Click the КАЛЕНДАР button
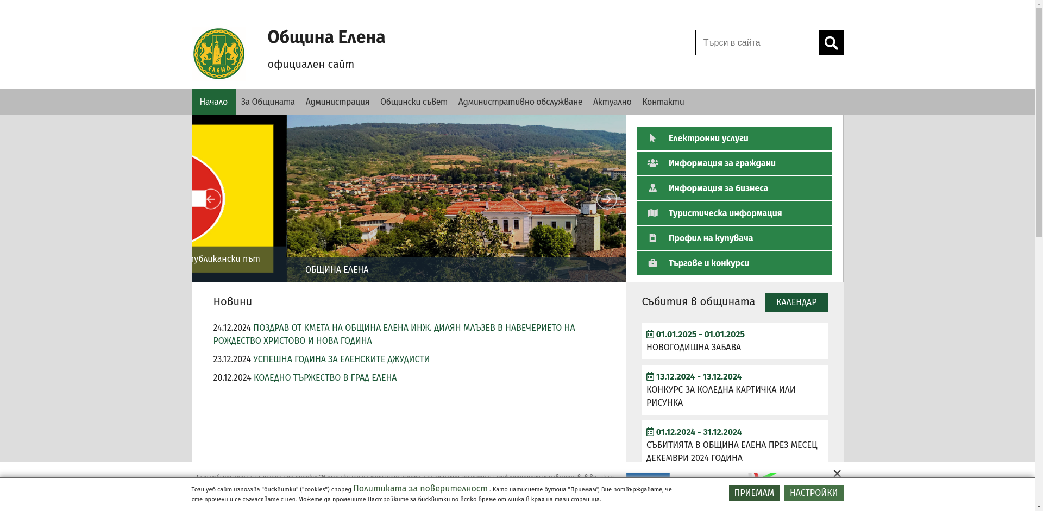The width and height of the screenshot is (1043, 511). [796, 302]
